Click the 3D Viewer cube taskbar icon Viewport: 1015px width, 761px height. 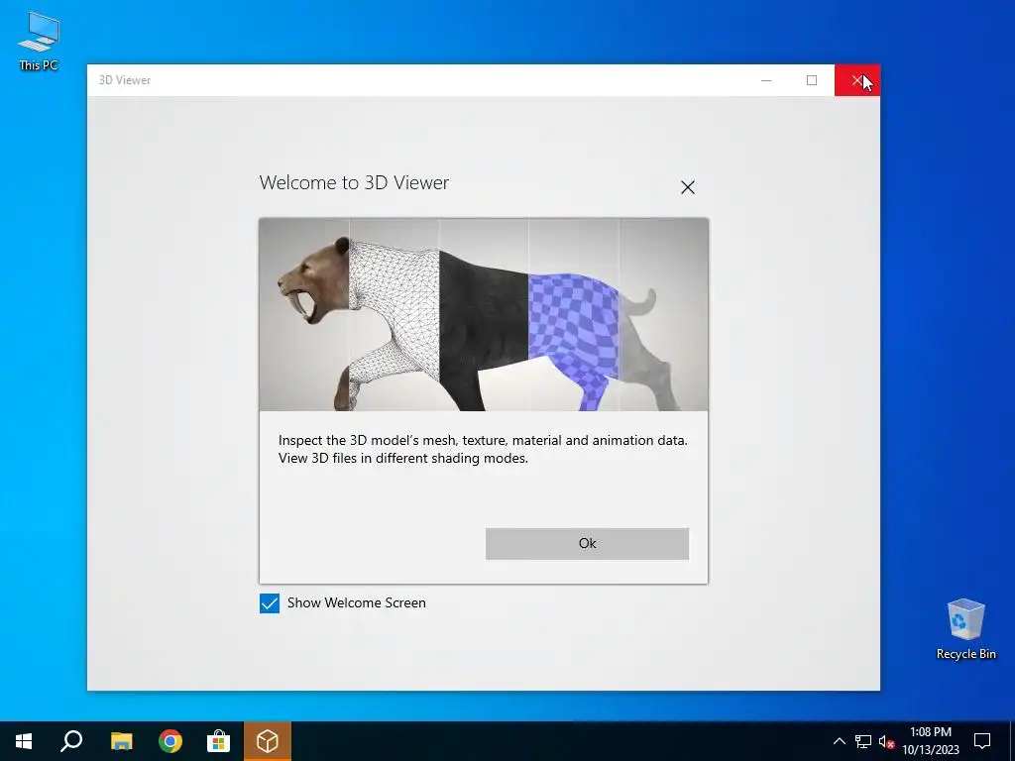click(x=268, y=741)
